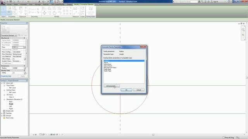Click the Move tool in Modify panel
The height and width of the screenshot is (139, 248).
[x=44, y=13]
